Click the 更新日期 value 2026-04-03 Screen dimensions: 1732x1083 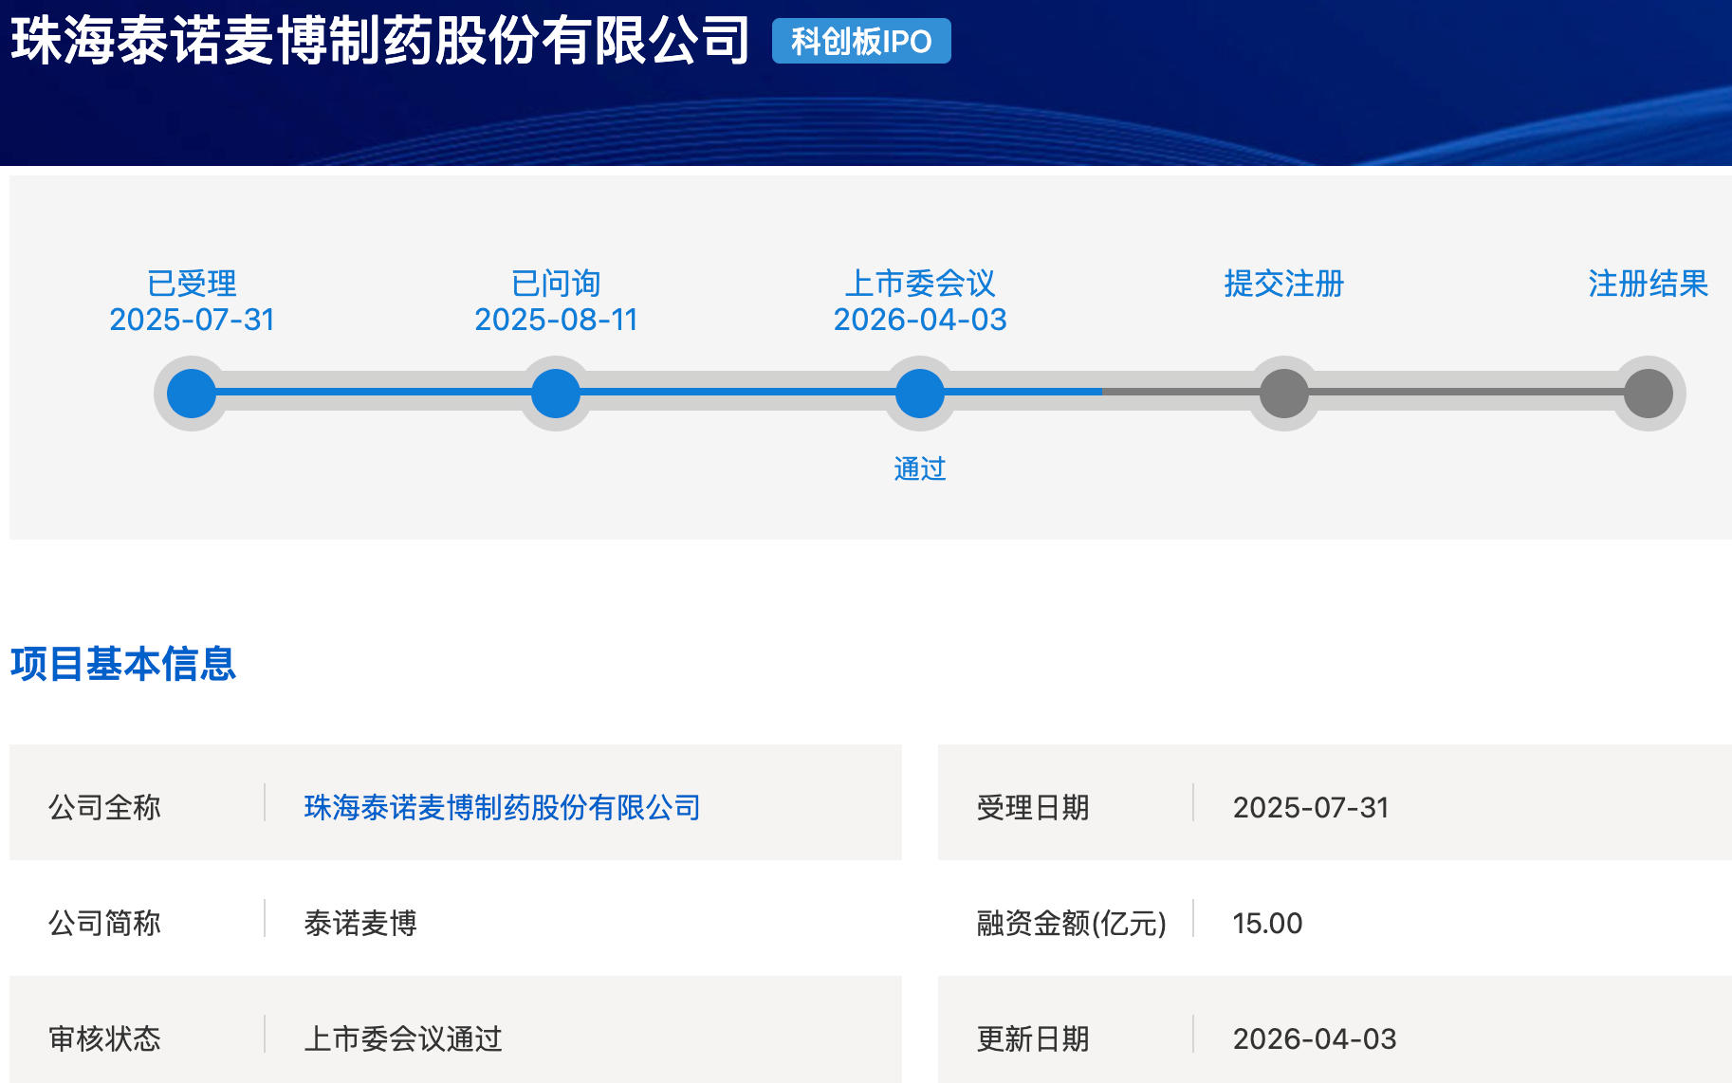(x=1315, y=1038)
